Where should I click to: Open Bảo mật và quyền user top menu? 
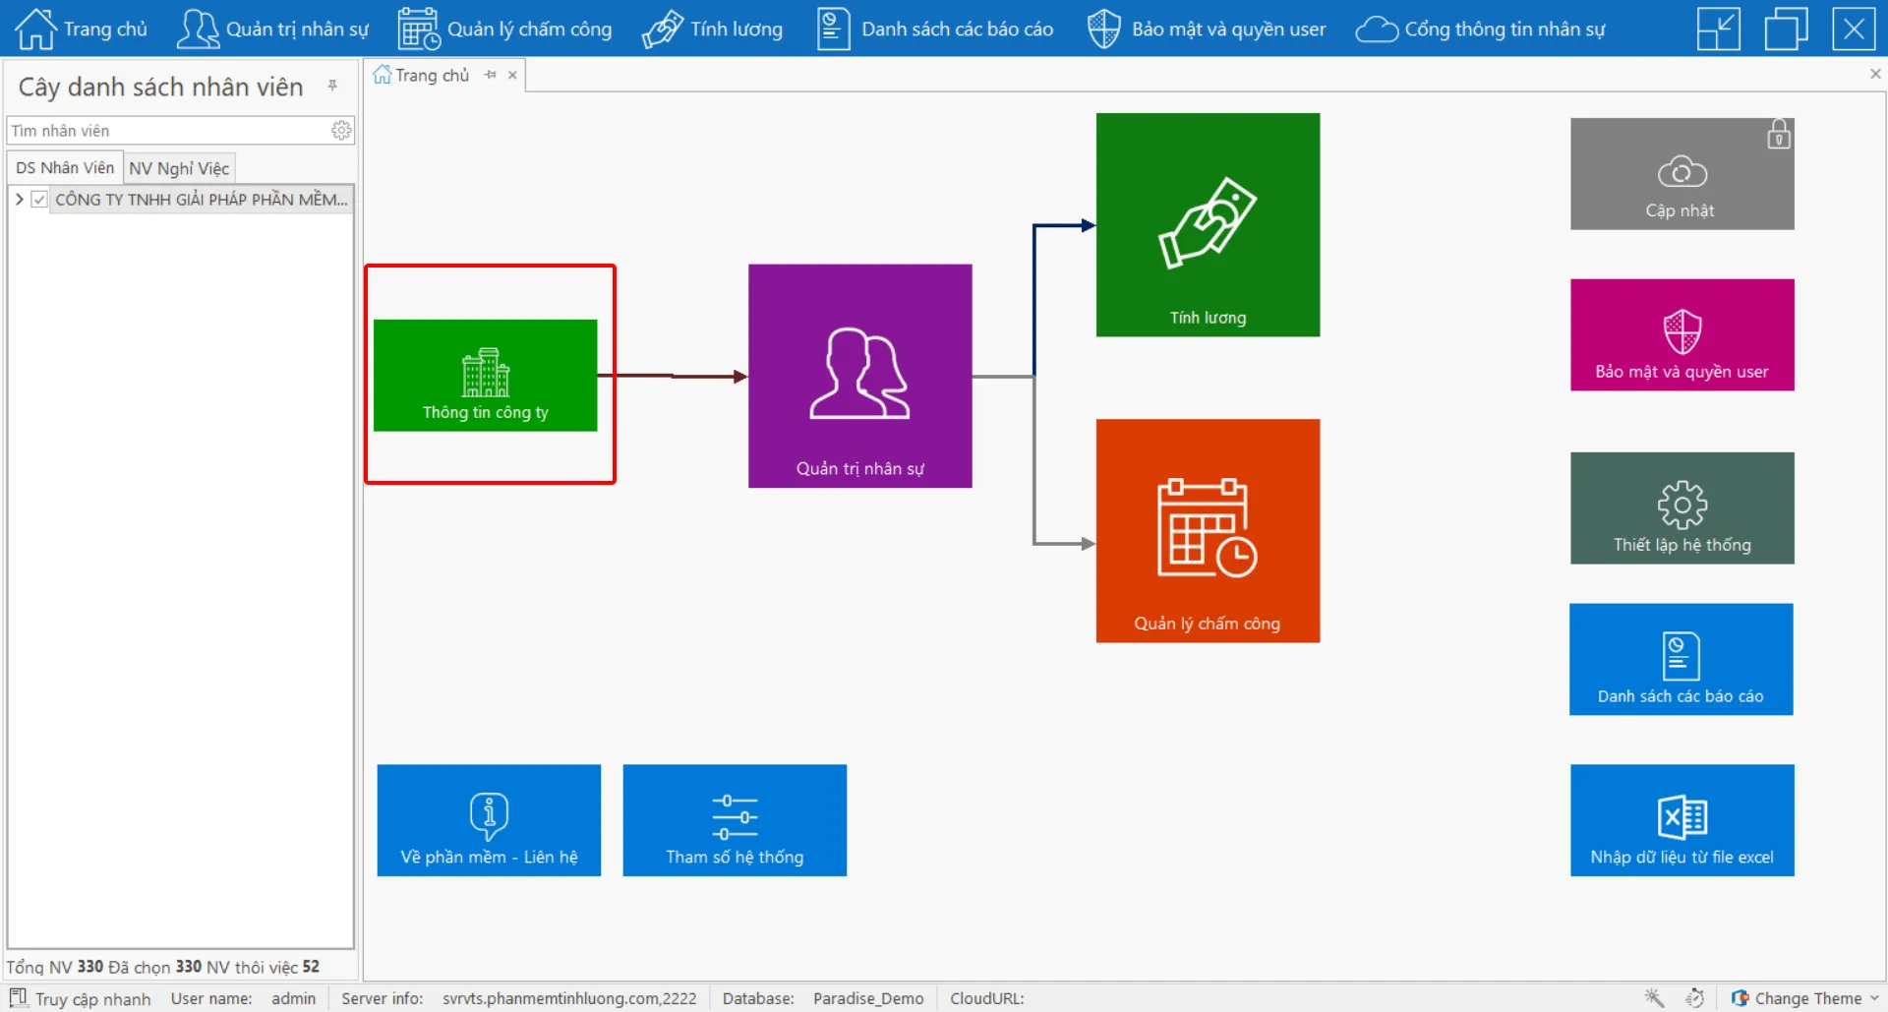1207,29
